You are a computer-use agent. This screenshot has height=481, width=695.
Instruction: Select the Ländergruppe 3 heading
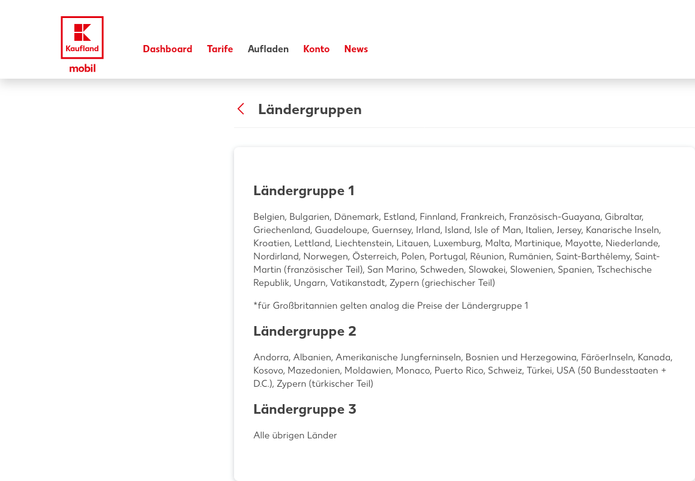tap(304, 409)
